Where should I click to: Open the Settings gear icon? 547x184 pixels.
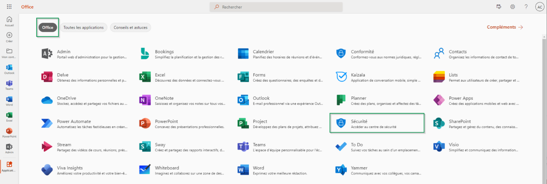[512, 7]
